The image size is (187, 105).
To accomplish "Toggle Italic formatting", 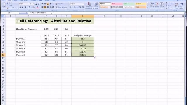I will (23, 7).
